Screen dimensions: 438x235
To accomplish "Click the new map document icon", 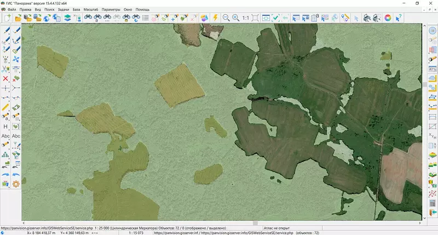I will [x=8, y=18].
